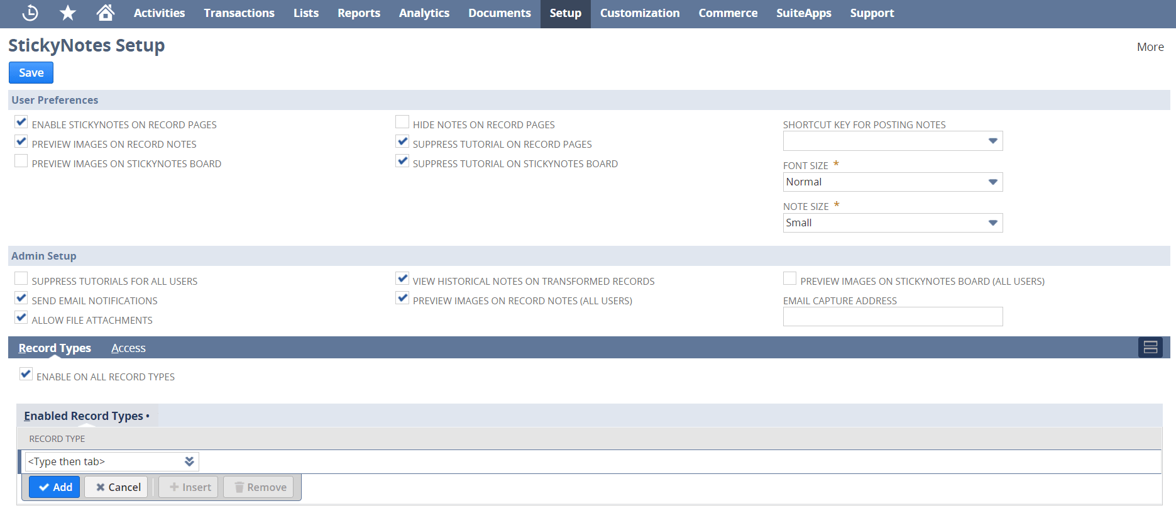Go to the Home icon
The image size is (1176, 518).
(x=106, y=13)
